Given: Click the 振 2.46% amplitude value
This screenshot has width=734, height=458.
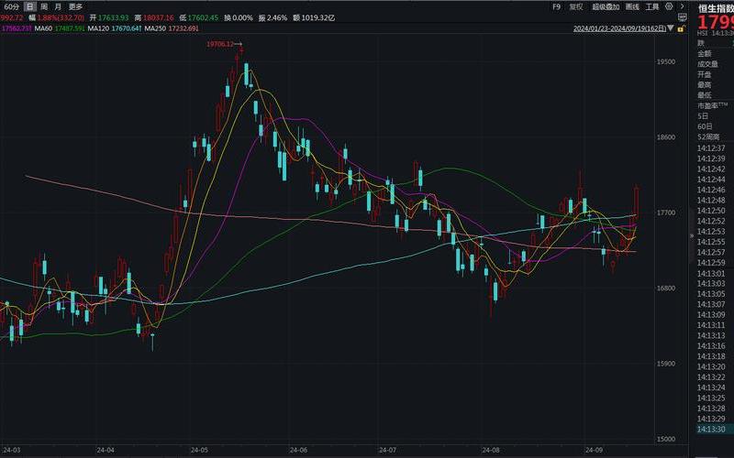Looking at the screenshot, I should tap(272, 17).
